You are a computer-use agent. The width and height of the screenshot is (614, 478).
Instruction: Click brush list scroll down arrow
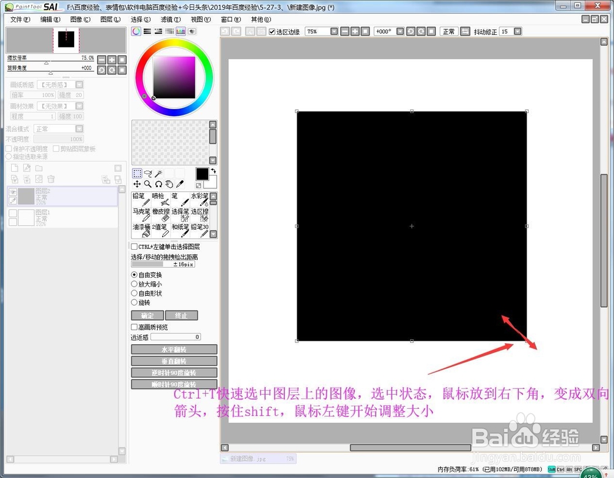[214, 234]
